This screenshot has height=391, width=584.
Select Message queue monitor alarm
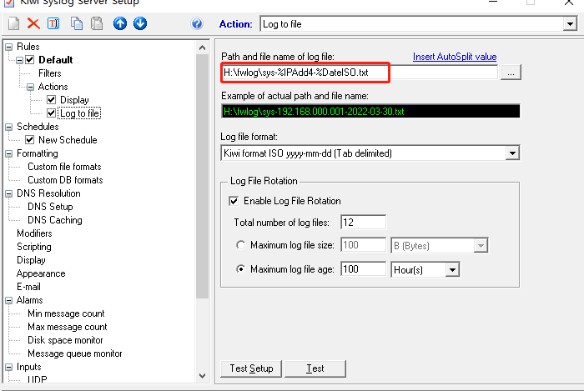click(x=75, y=353)
